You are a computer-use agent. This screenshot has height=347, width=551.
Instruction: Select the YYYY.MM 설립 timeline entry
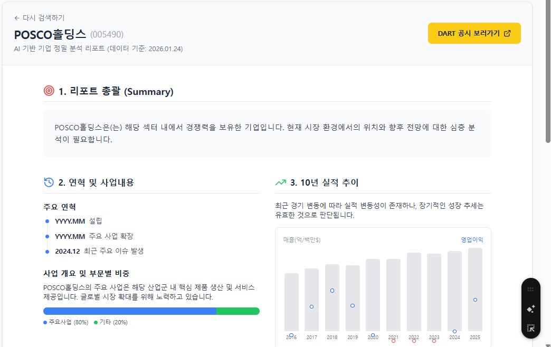78,221
